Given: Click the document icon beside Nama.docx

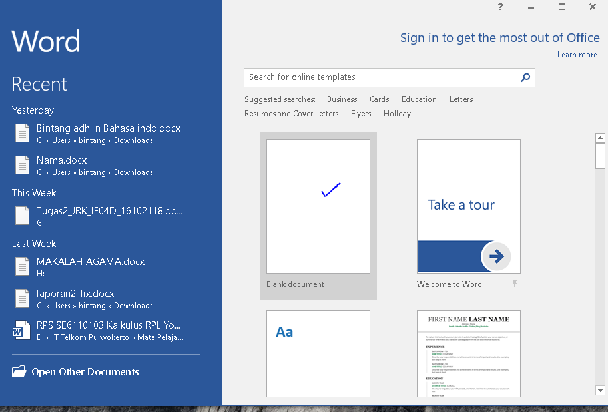Looking at the screenshot, I should tap(22, 165).
